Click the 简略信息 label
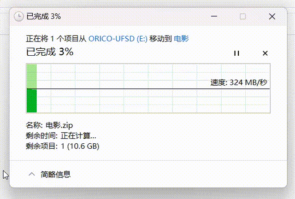The height and width of the screenshot is (199, 295). coord(55,175)
